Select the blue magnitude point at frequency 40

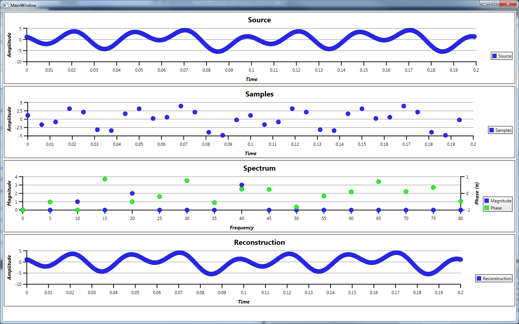pyautogui.click(x=241, y=185)
